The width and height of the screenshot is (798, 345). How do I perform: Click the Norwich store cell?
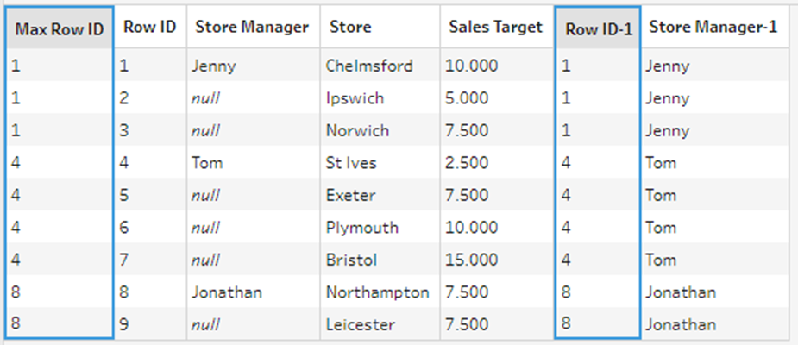(x=357, y=131)
